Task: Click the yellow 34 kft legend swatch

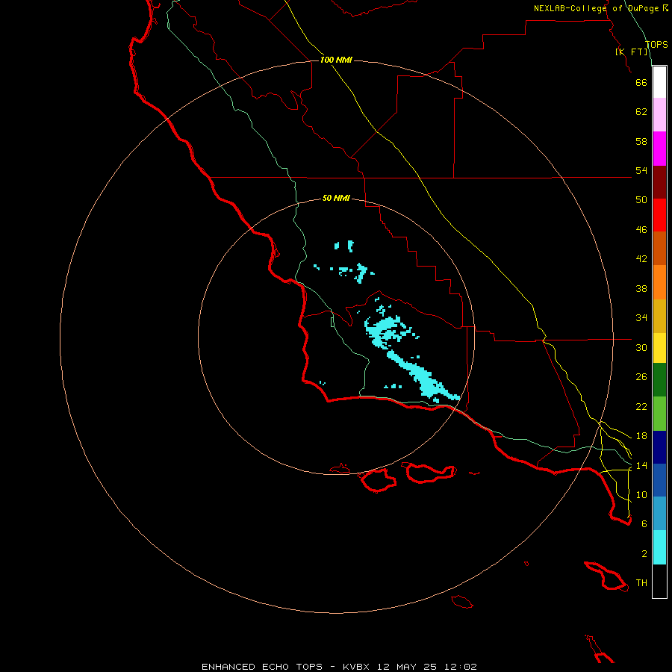Action: 659,348
